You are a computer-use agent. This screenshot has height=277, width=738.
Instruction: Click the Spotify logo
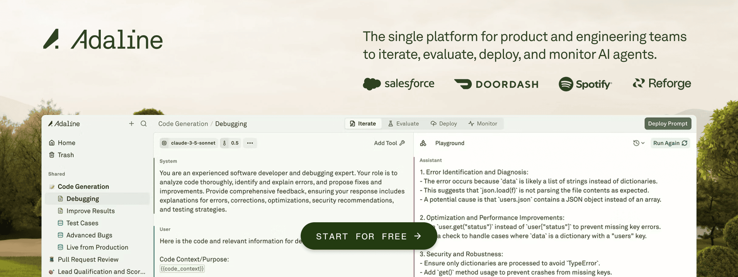click(585, 84)
